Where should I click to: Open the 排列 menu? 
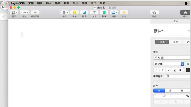[x=67, y=3]
